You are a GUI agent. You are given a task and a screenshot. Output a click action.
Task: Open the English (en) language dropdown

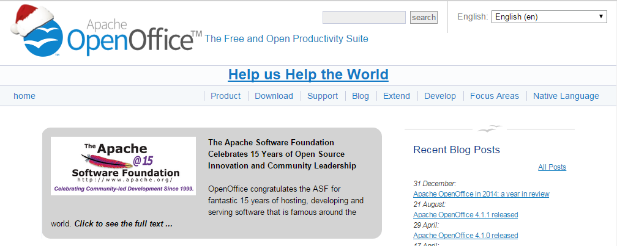549,16
